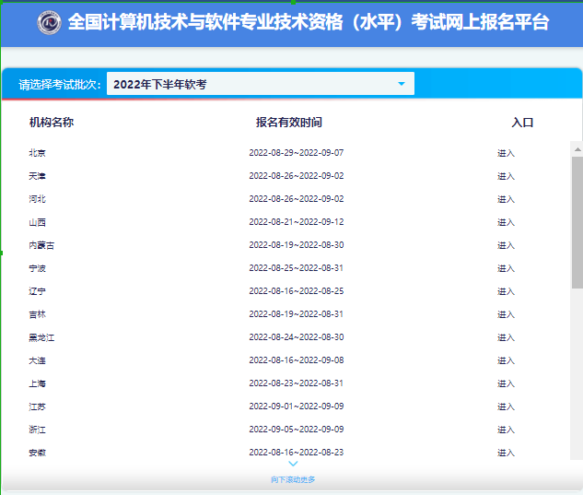Click the scrollbar up arrow

(577, 149)
